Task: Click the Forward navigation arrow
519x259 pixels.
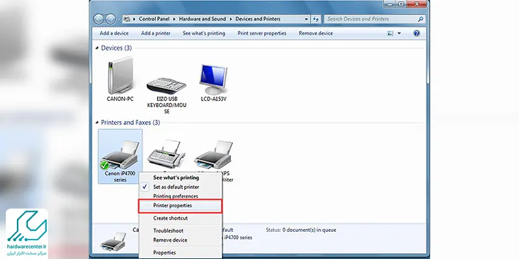Action: tap(110, 19)
